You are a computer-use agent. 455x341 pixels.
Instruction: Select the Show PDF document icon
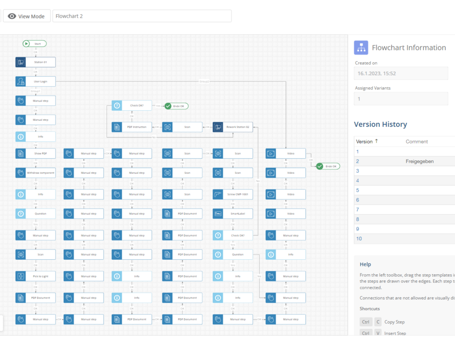tap(21, 154)
